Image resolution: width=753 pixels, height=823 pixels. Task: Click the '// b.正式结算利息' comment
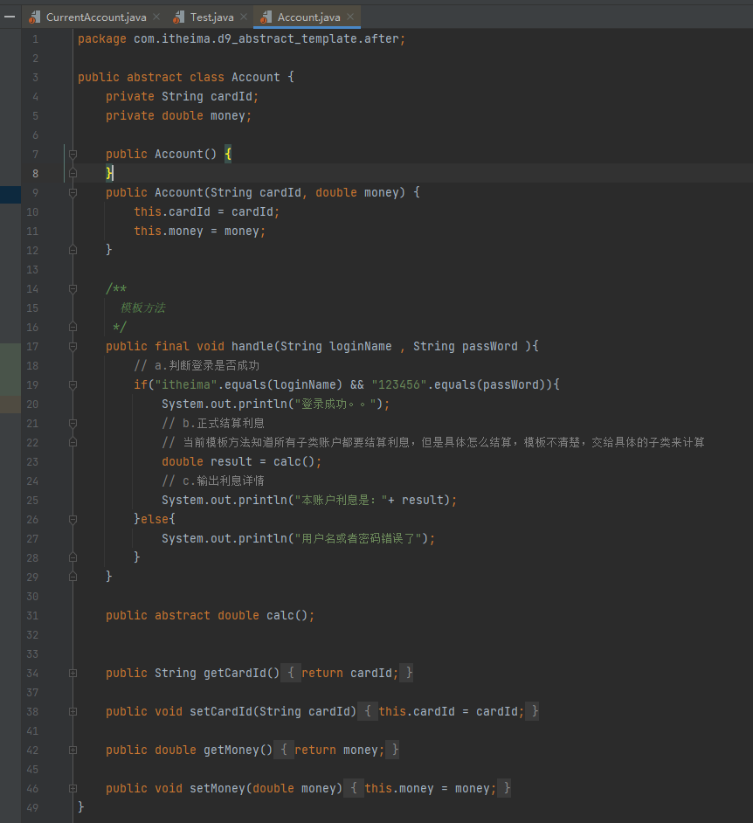point(213,423)
